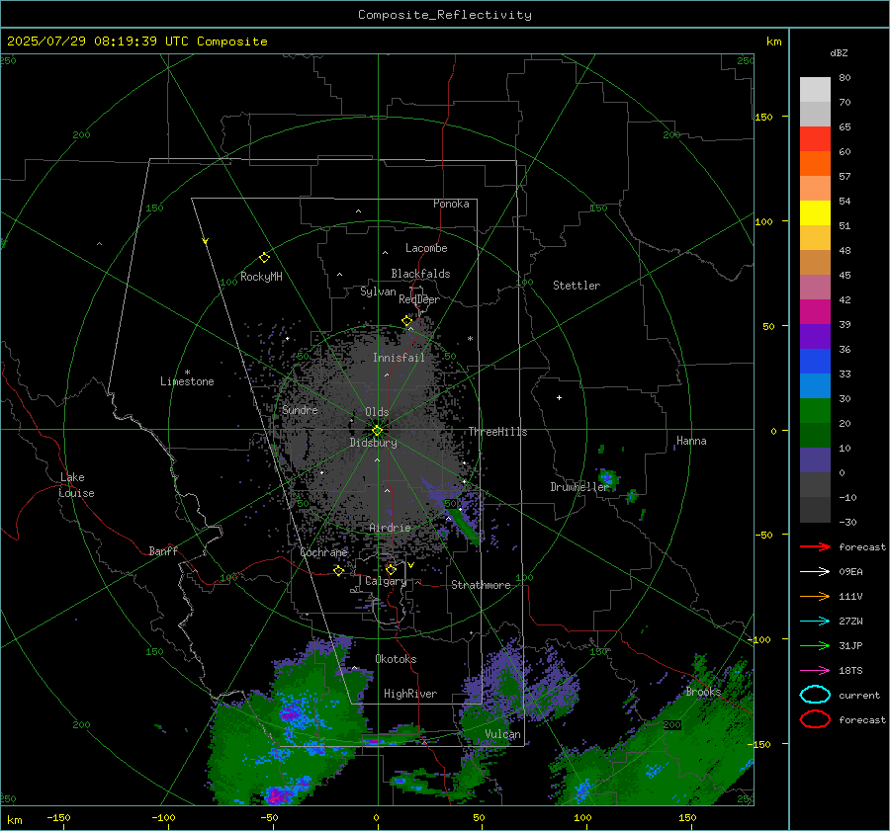890x831 pixels.
Task: Click the Strathmore label
Action: [481, 585]
